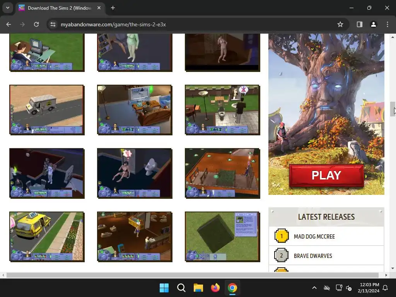Open the network status tray icon
Image resolution: width=396 pixels, height=297 pixels.
339,288
